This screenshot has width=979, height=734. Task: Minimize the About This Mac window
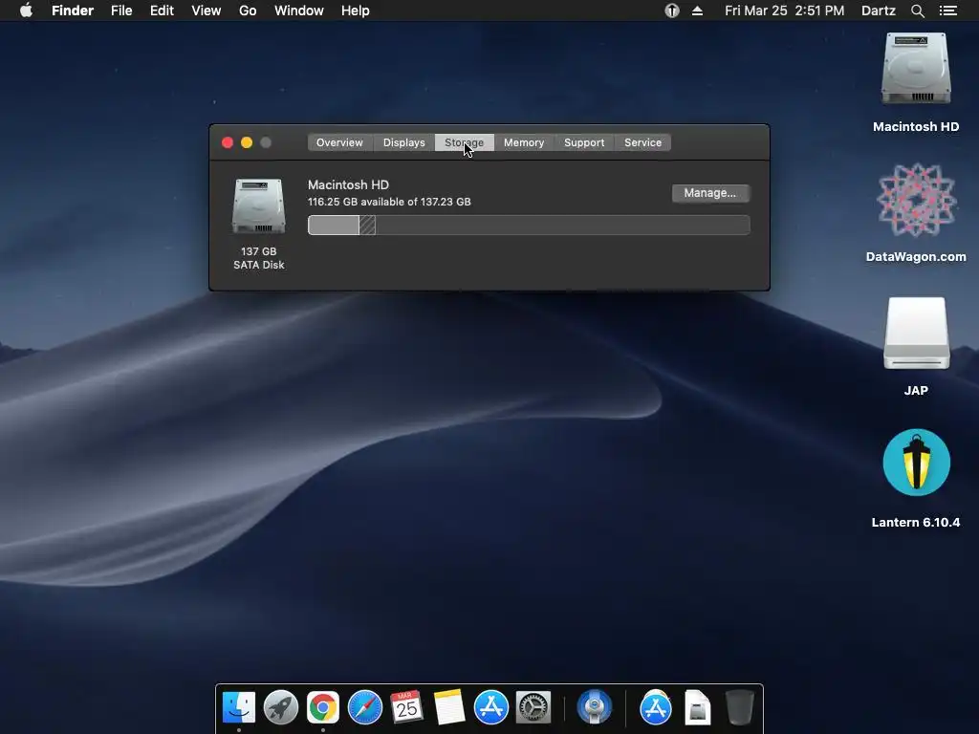pyautogui.click(x=247, y=142)
